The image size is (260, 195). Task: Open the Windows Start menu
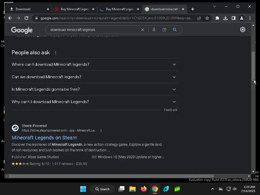point(83,189)
